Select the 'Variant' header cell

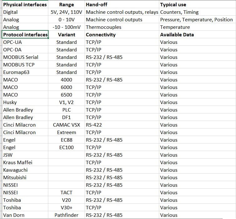(66, 34)
